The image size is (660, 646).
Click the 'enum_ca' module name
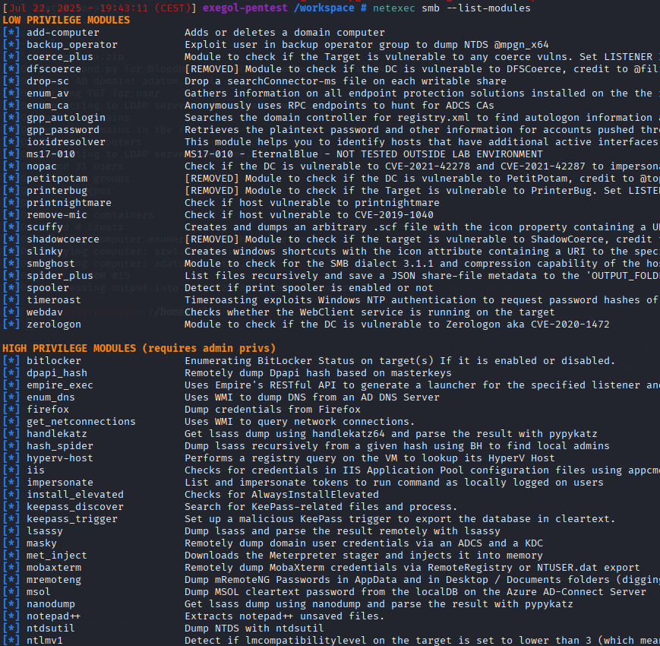coord(48,106)
